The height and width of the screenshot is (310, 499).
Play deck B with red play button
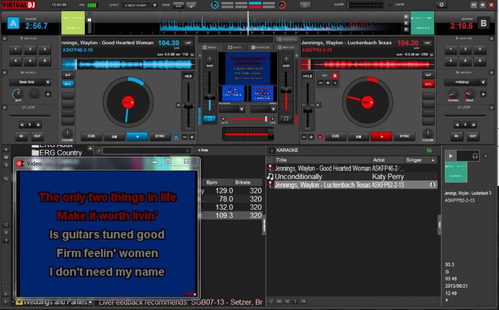(382, 136)
